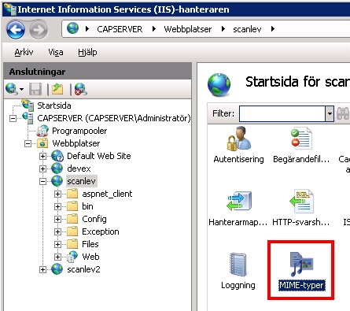Open the Hjälp menu
The image size is (350, 311).
tap(87, 52)
